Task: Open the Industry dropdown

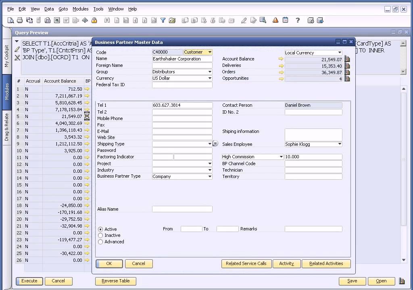Action: pos(210,170)
